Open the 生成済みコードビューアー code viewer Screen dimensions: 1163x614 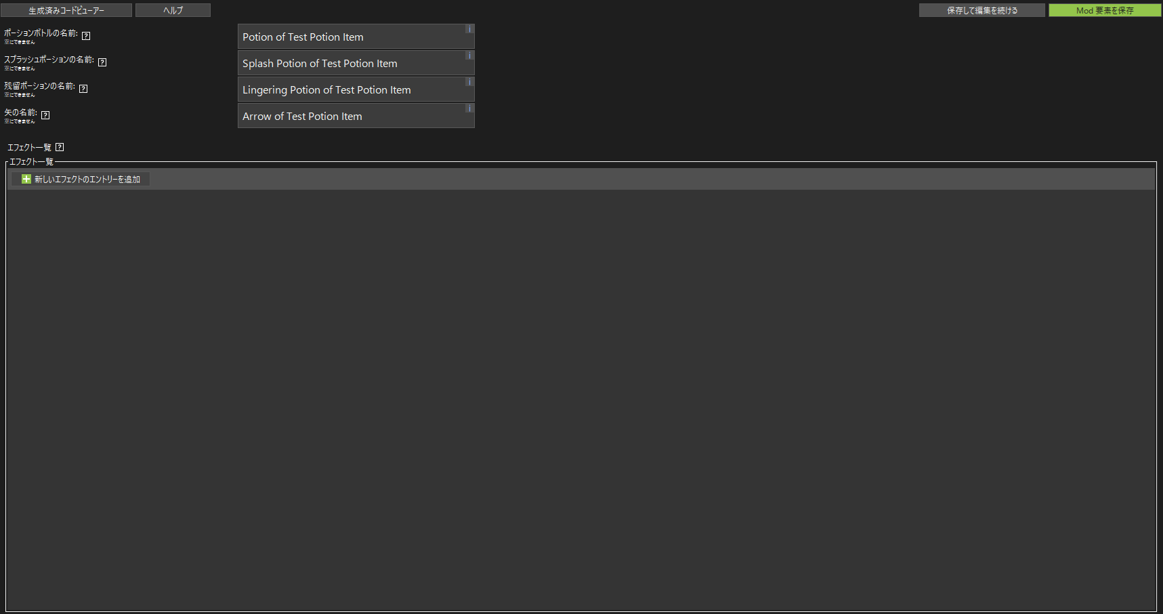66,10
